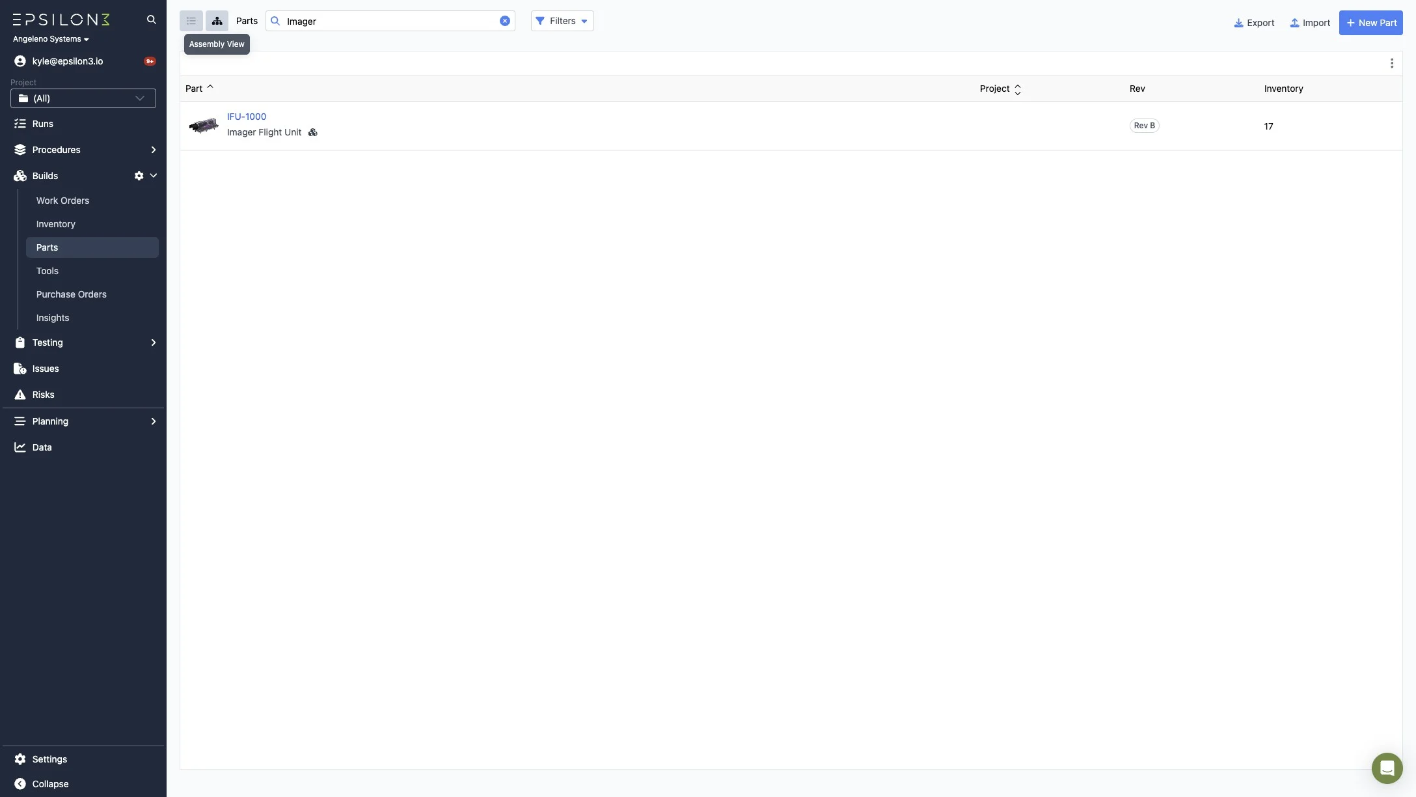The height and width of the screenshot is (797, 1416).
Task: Click assembly icon beside Imager Flight Unit
Action: pyautogui.click(x=312, y=132)
